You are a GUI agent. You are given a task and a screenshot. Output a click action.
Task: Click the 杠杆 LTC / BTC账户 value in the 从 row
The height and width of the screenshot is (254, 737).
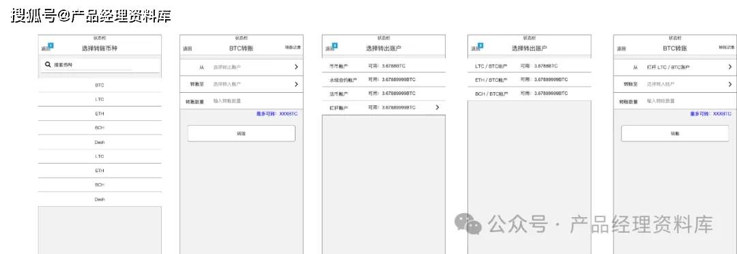668,68
